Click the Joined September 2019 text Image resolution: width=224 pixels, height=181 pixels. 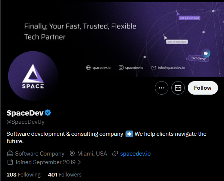[x=45, y=162]
